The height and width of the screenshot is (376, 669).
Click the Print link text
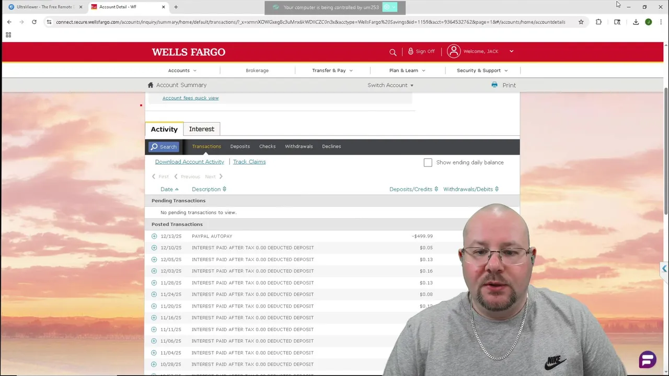point(509,85)
